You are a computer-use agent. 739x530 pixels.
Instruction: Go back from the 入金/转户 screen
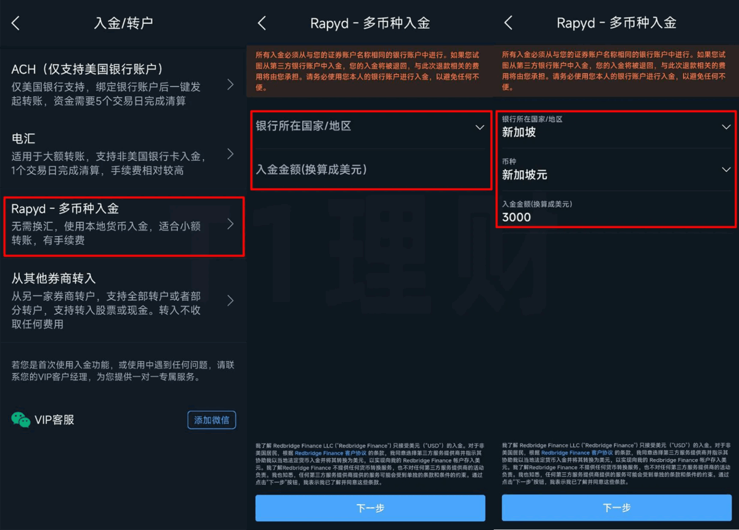16,23
